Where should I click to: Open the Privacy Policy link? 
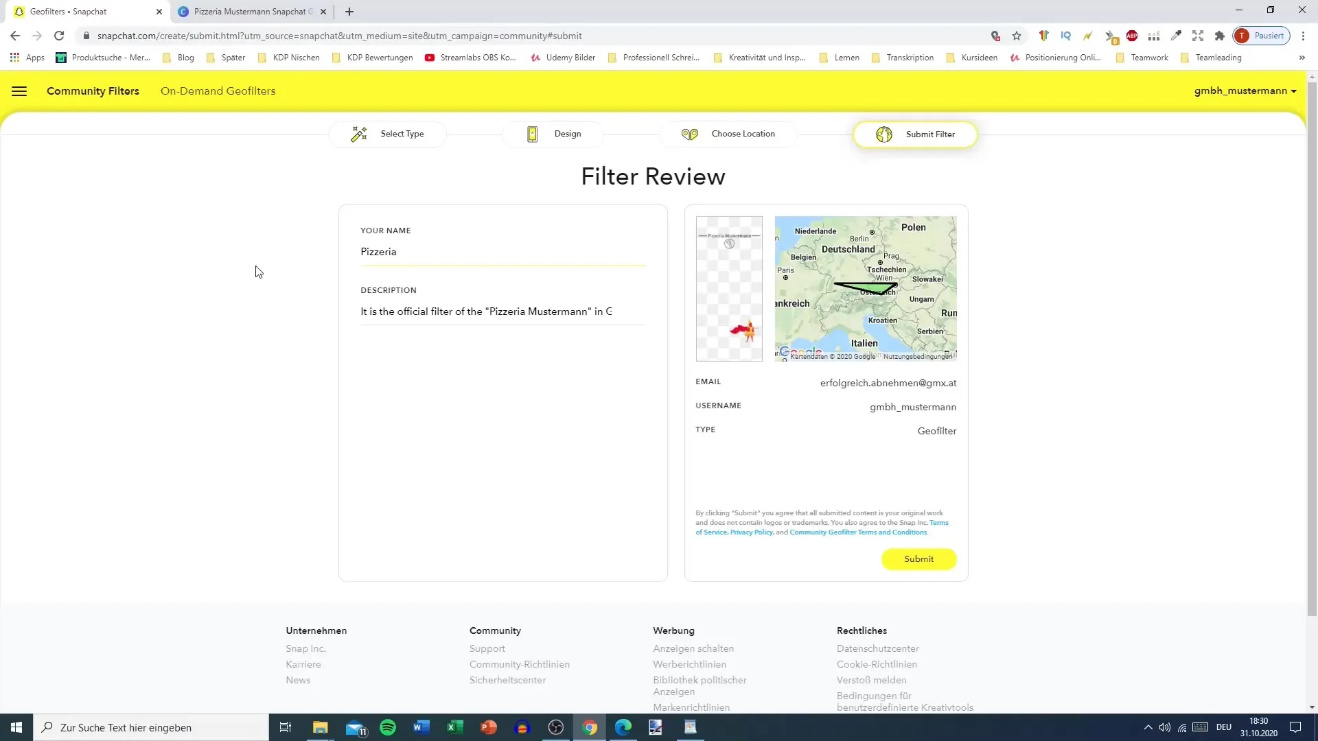(751, 532)
